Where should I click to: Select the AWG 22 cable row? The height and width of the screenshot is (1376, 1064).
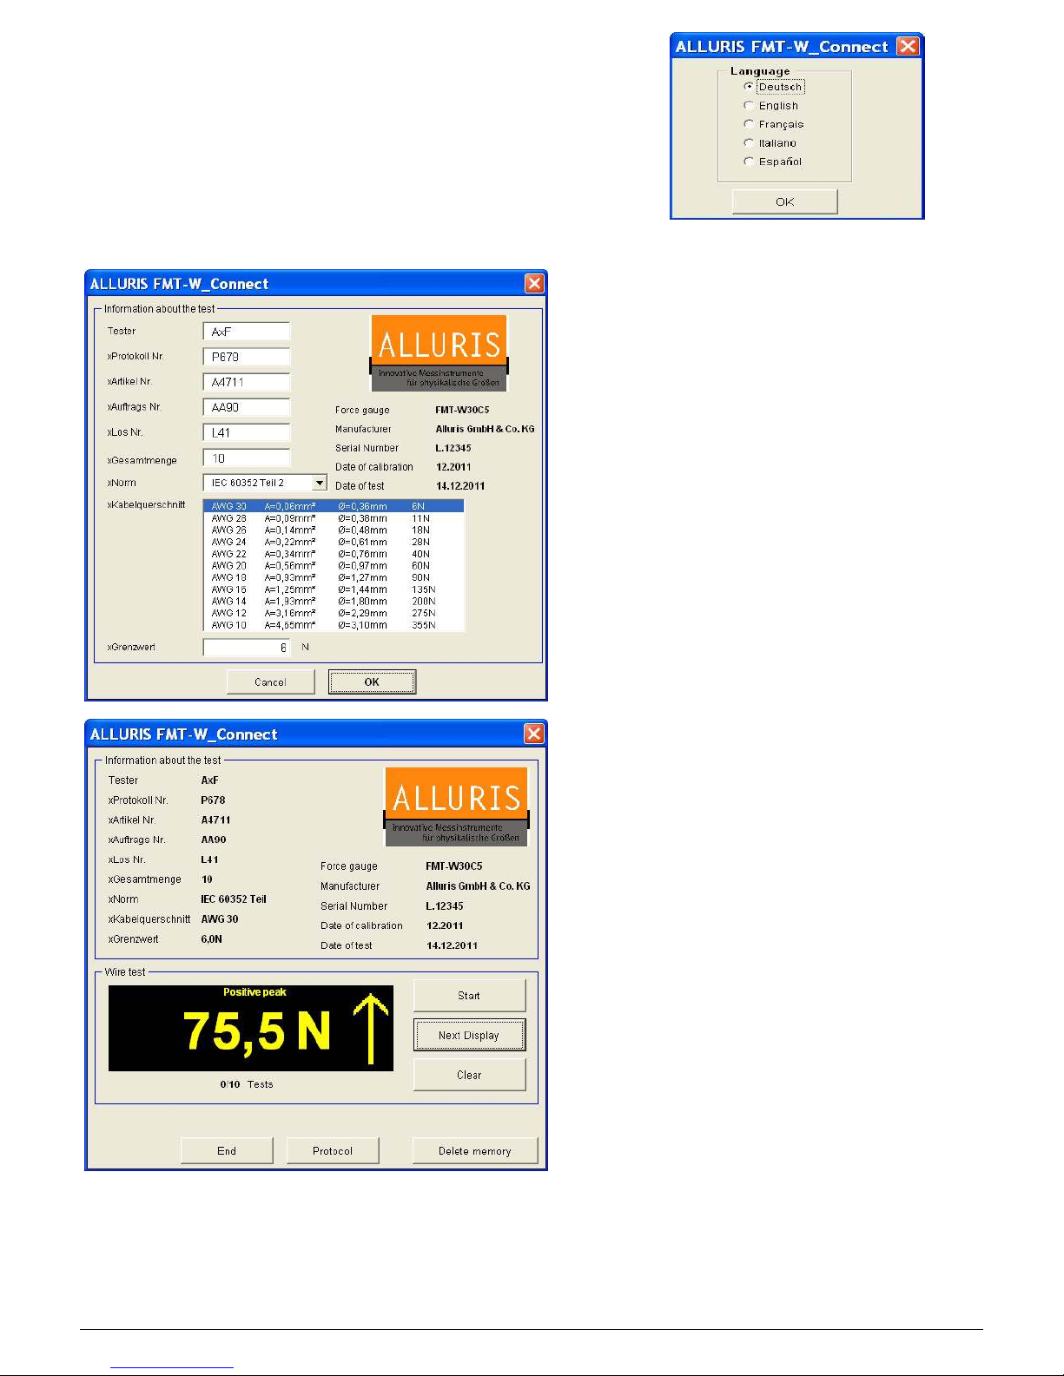(x=334, y=554)
